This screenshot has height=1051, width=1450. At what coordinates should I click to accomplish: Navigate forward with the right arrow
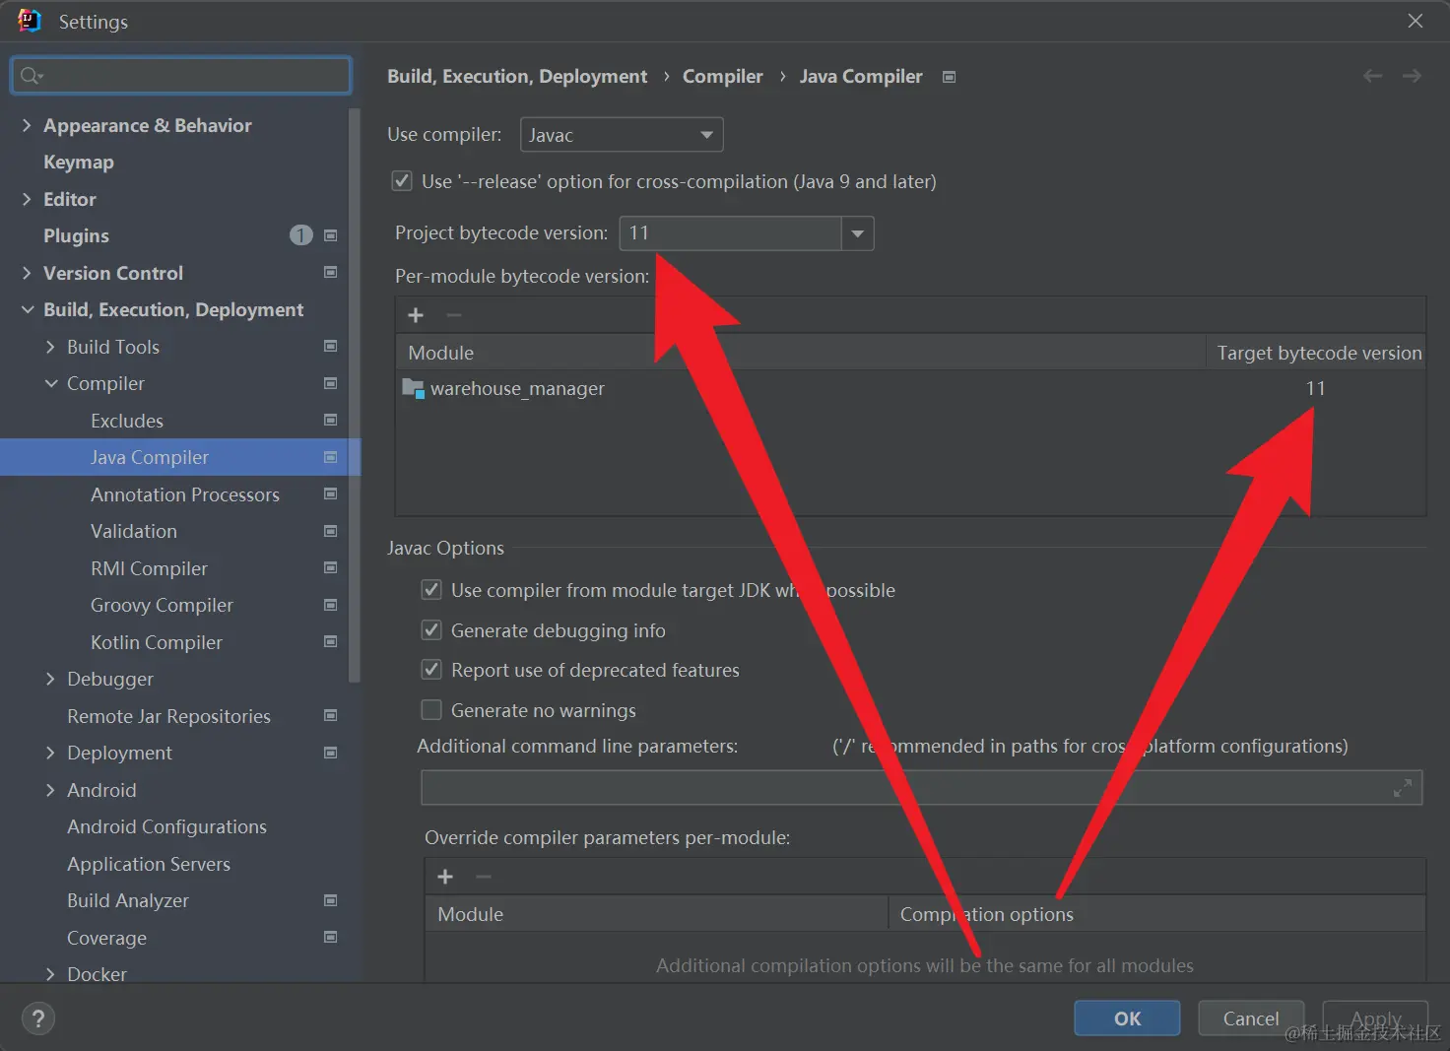pos(1412,76)
